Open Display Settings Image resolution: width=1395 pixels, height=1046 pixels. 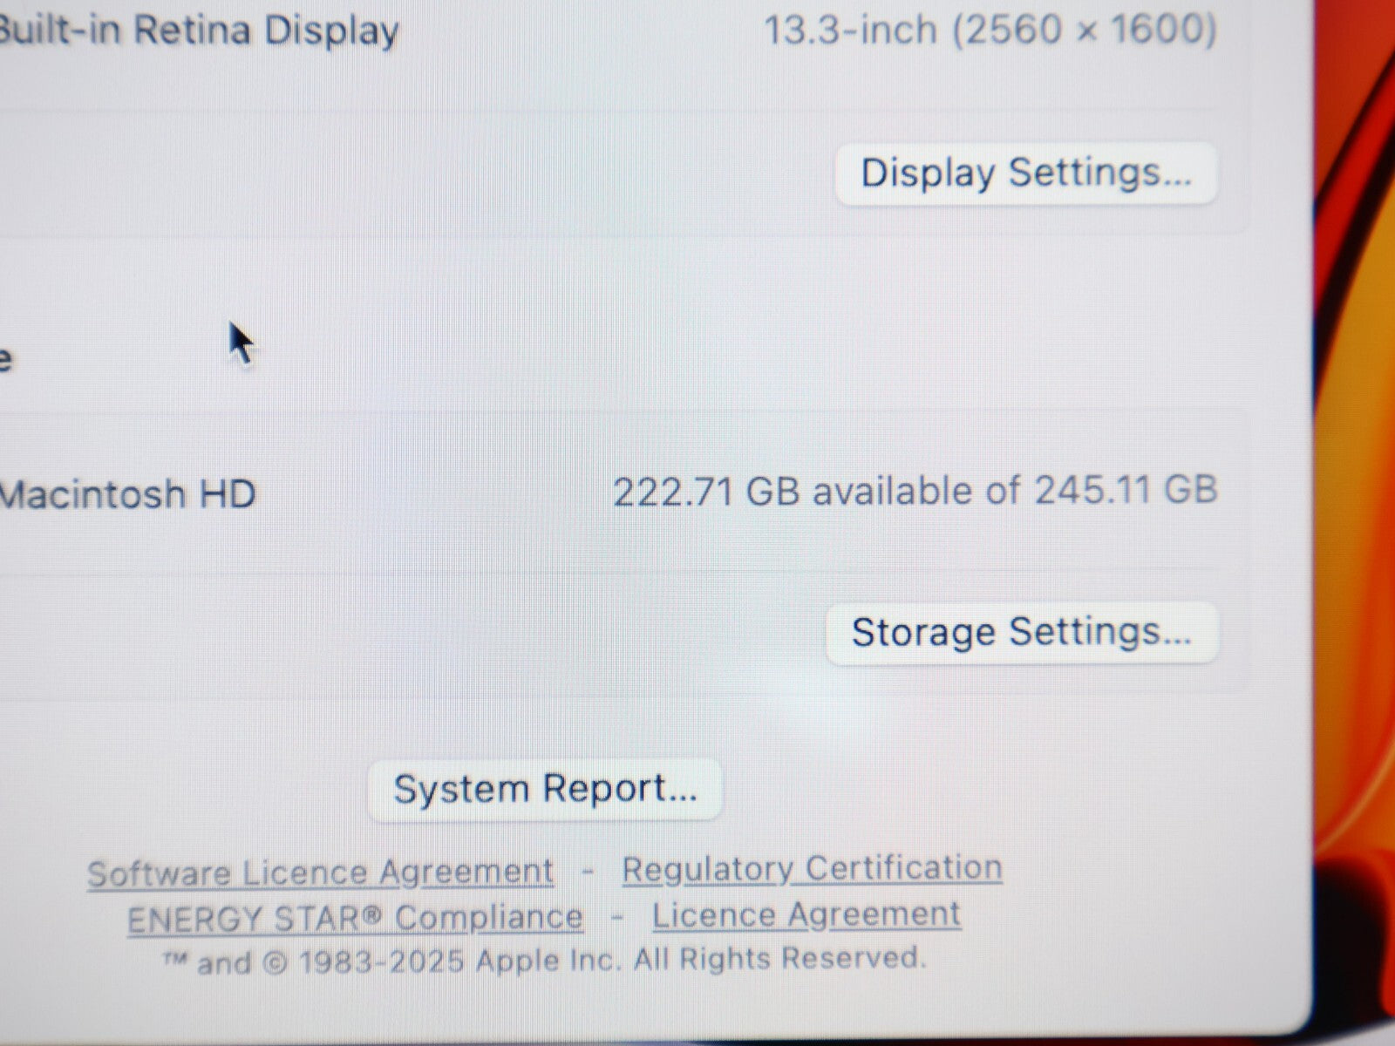(1026, 173)
